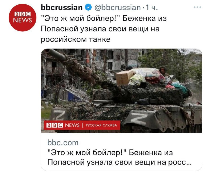Click the right white Z on the tank fender

(x=139, y=118)
